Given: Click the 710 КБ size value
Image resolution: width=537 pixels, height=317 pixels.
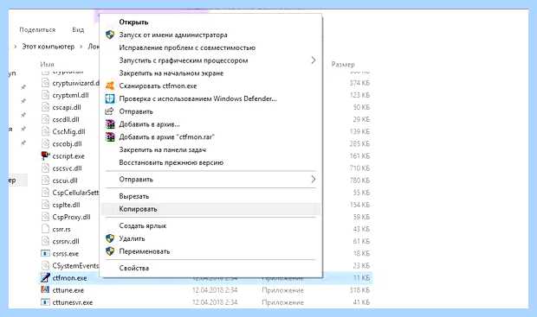Looking at the screenshot, I should [x=359, y=168].
